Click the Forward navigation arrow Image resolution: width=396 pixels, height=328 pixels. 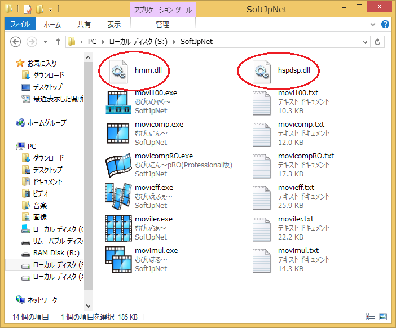tap(32, 42)
